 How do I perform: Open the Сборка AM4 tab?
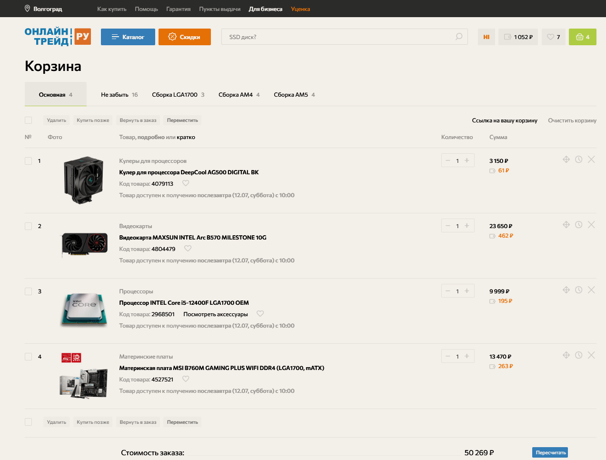click(239, 95)
